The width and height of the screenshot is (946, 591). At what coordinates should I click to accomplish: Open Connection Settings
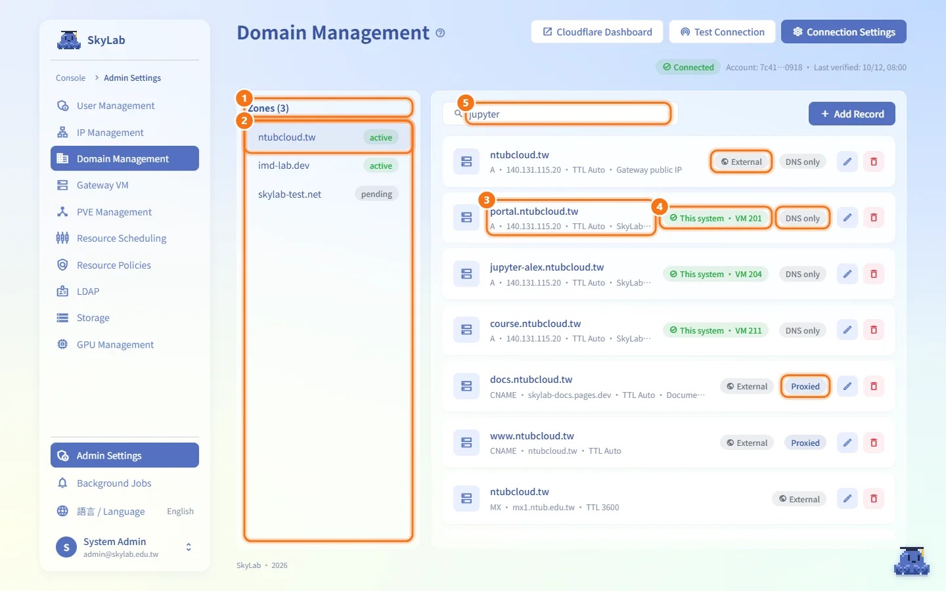point(844,32)
